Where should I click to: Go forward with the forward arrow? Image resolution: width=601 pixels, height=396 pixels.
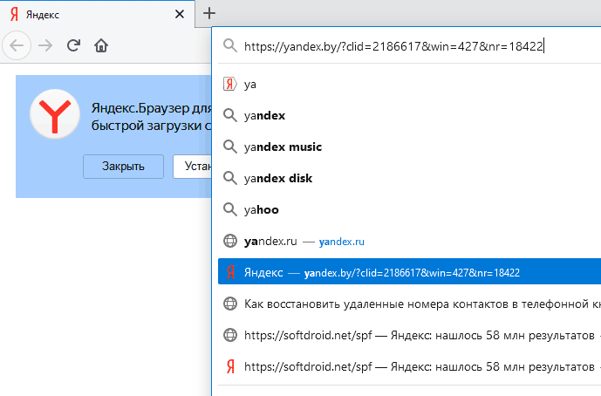click(x=45, y=45)
